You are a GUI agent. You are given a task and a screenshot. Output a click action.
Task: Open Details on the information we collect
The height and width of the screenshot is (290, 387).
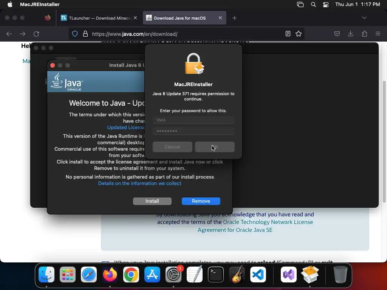(140, 184)
